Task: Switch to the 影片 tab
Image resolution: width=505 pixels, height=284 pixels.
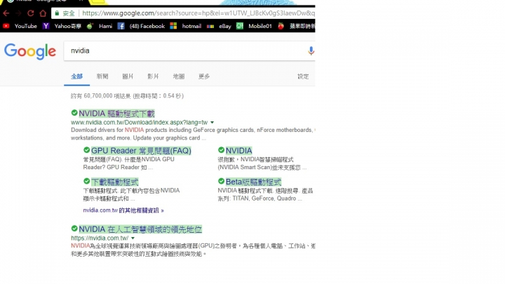Action: click(153, 76)
